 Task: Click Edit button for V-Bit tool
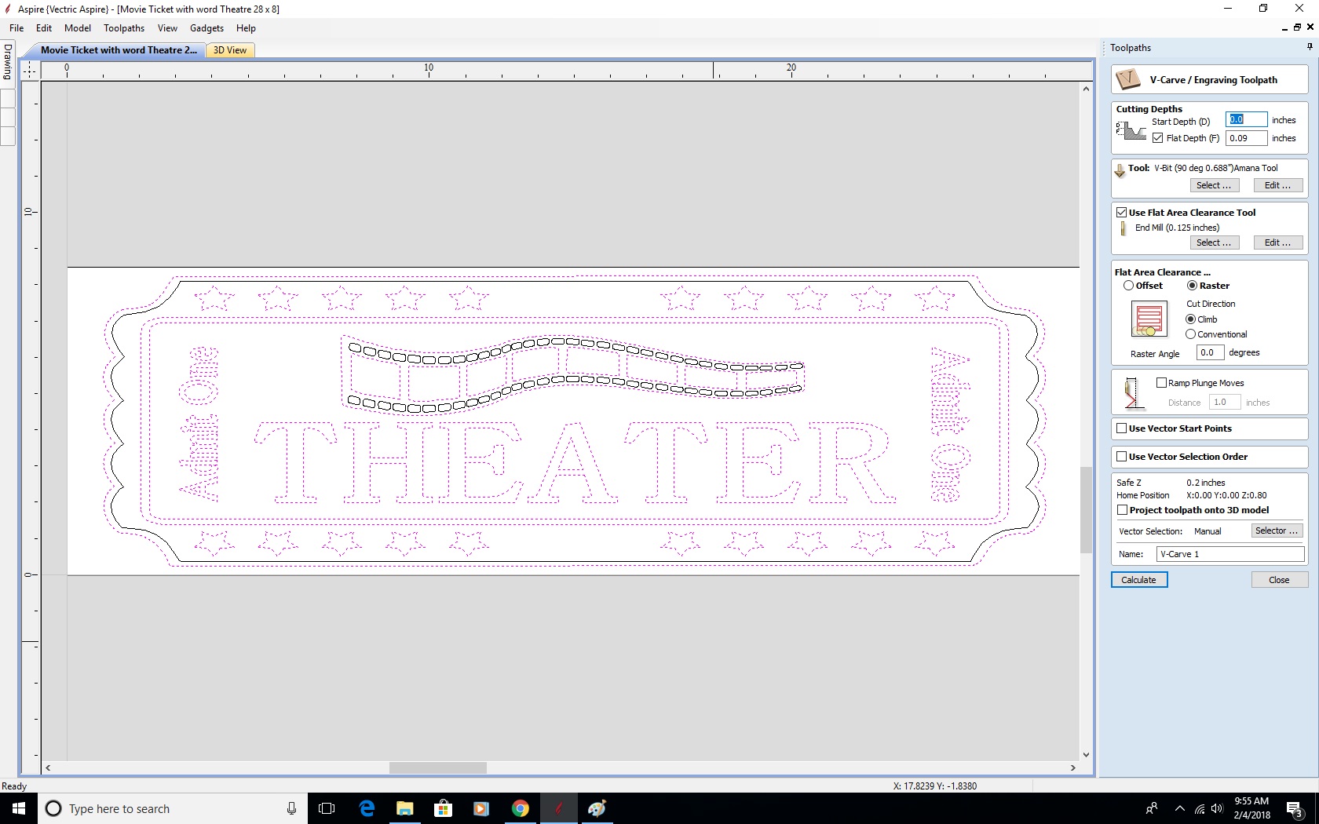1277,185
